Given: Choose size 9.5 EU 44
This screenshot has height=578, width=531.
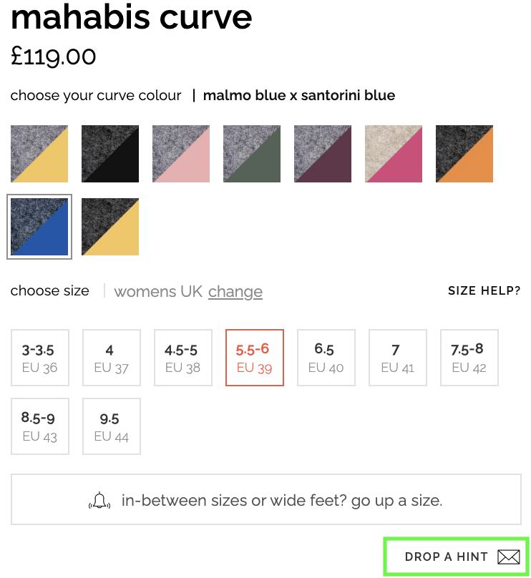Looking at the screenshot, I should (112, 426).
